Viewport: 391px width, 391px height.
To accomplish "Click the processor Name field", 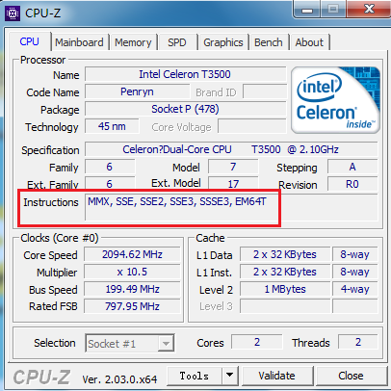I will click(x=185, y=74).
